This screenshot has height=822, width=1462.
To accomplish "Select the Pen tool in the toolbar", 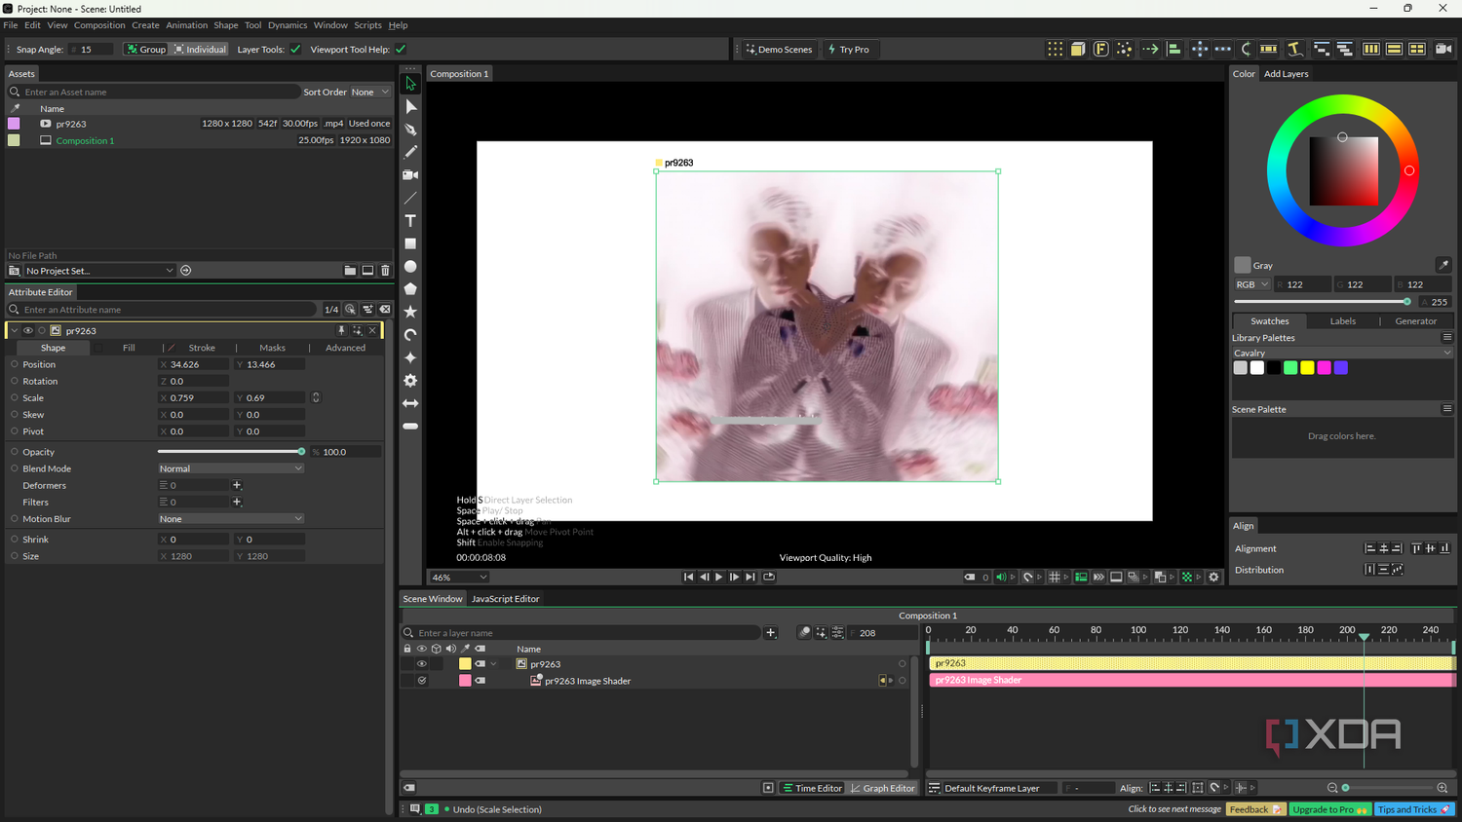I will pyautogui.click(x=410, y=130).
